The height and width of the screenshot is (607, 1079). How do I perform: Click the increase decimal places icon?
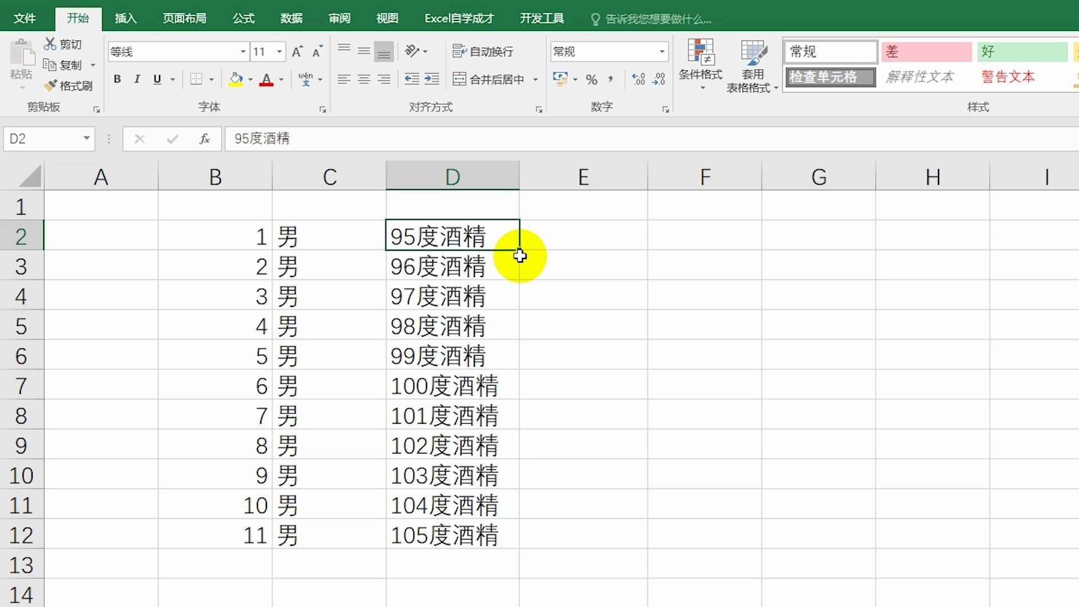click(638, 79)
